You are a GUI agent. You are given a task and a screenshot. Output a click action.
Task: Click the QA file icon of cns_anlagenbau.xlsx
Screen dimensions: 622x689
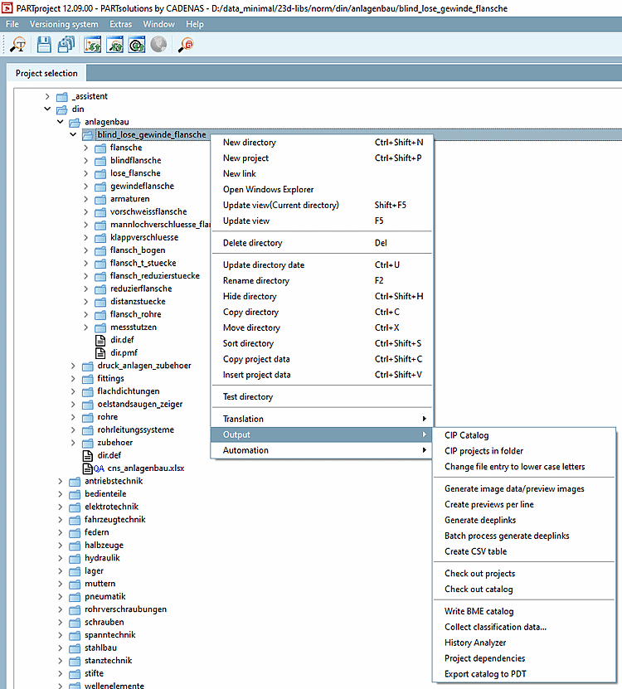click(x=94, y=468)
